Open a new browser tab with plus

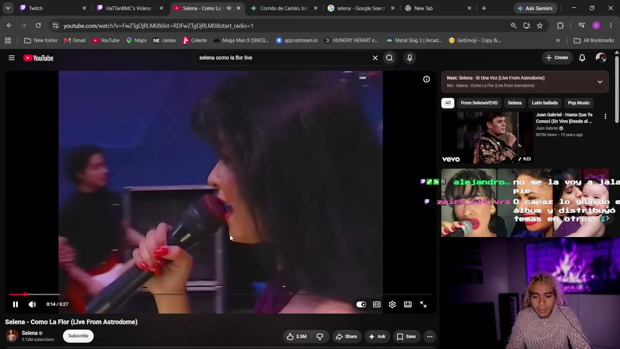(484, 8)
